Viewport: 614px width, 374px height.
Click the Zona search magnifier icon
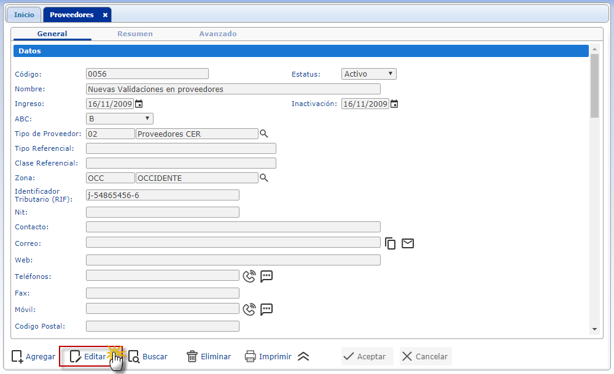[264, 178]
